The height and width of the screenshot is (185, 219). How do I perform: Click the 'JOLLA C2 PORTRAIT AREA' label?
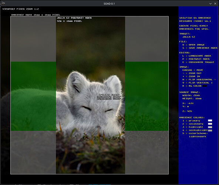coord(74,18)
